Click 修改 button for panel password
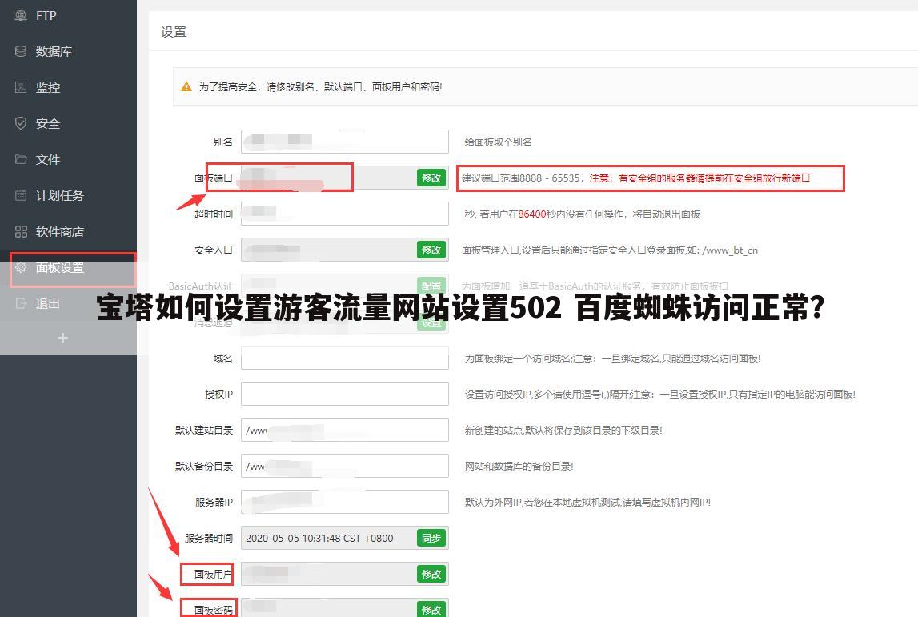Viewport: 918px width, 617px height. [431, 609]
